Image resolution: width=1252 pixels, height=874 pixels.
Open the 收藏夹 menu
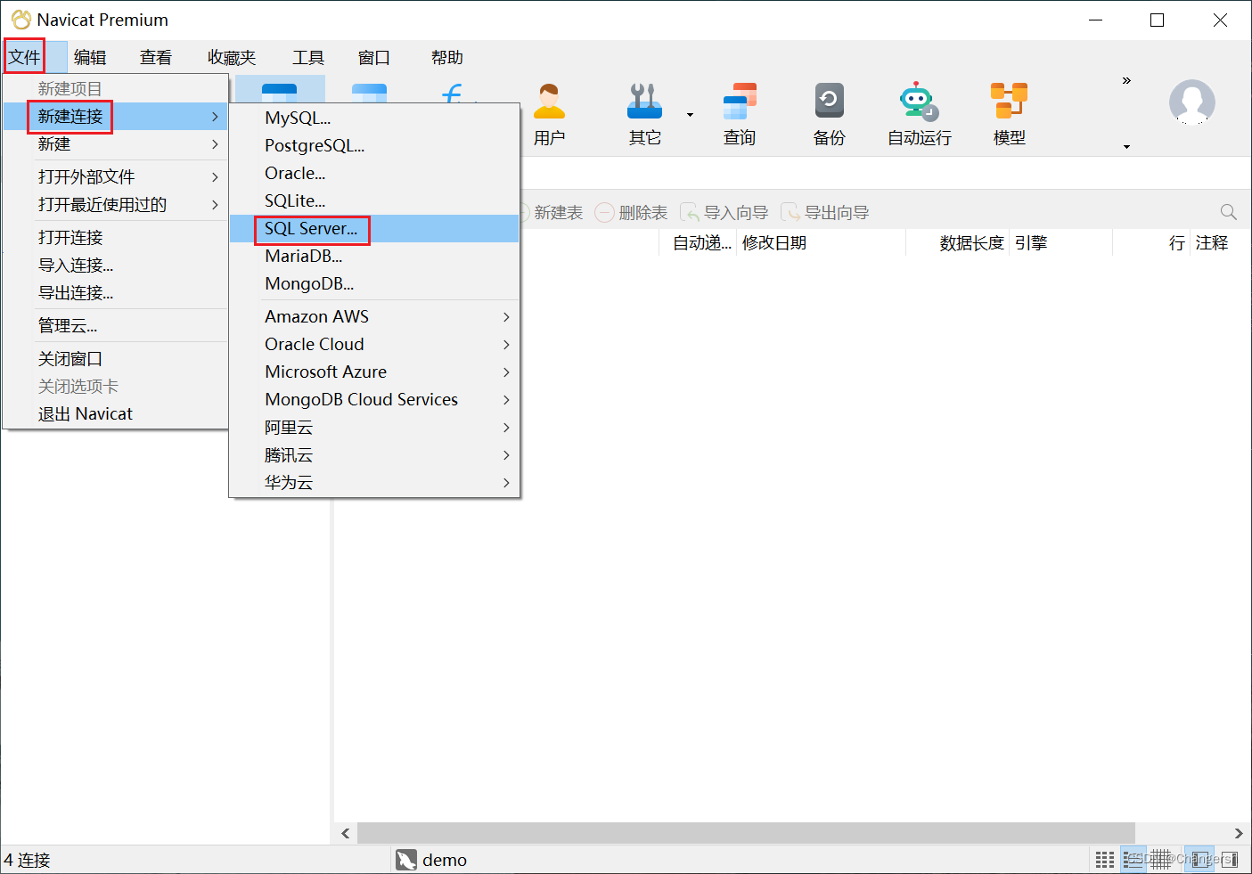(x=232, y=57)
